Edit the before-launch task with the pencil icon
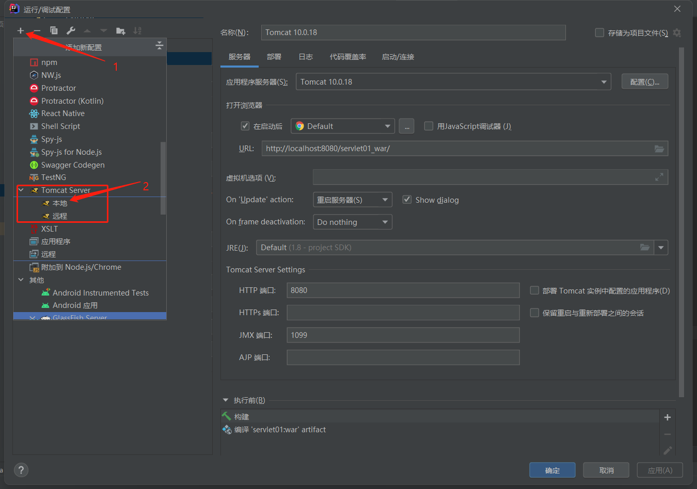697x489 pixels. [x=668, y=450]
